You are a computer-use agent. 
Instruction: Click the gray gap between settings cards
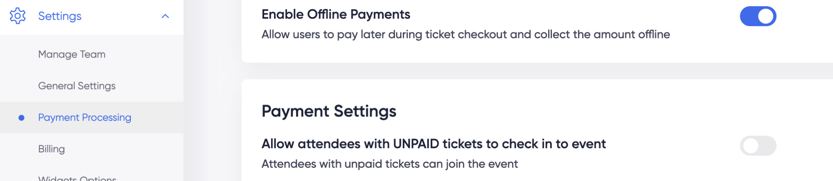point(537,71)
